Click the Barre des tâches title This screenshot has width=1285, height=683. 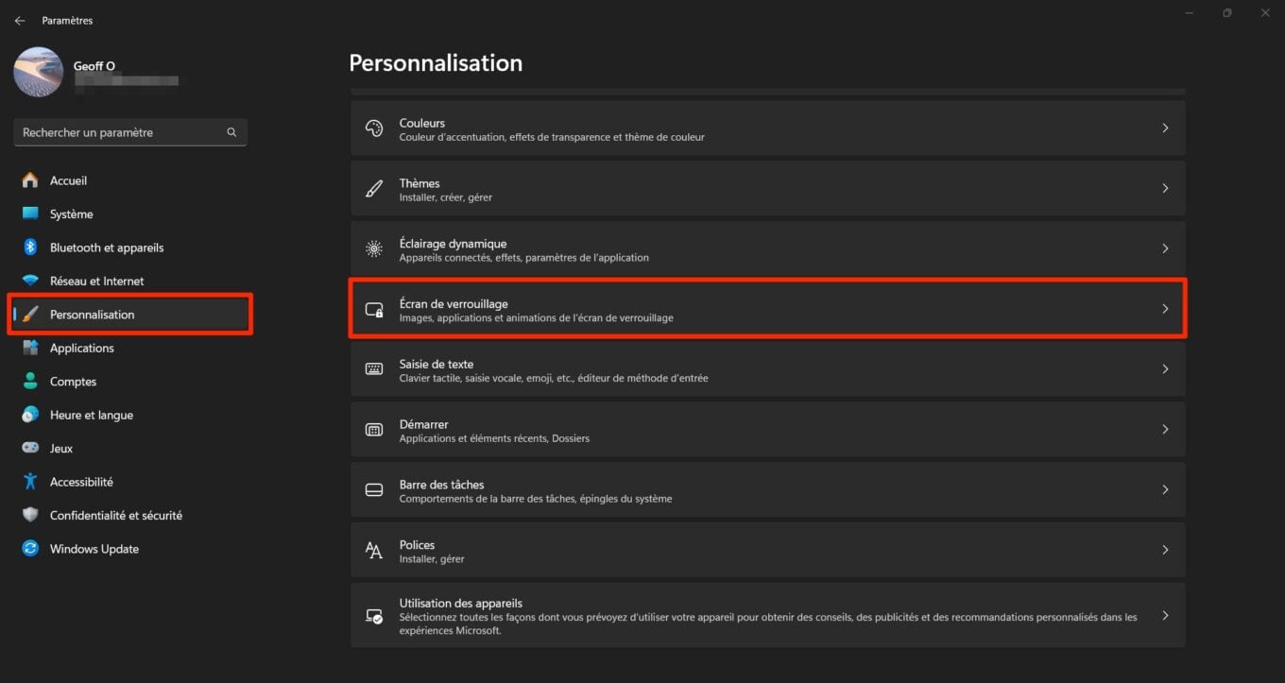point(441,485)
